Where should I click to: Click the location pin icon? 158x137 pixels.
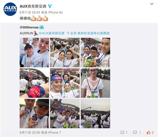[68, 33]
